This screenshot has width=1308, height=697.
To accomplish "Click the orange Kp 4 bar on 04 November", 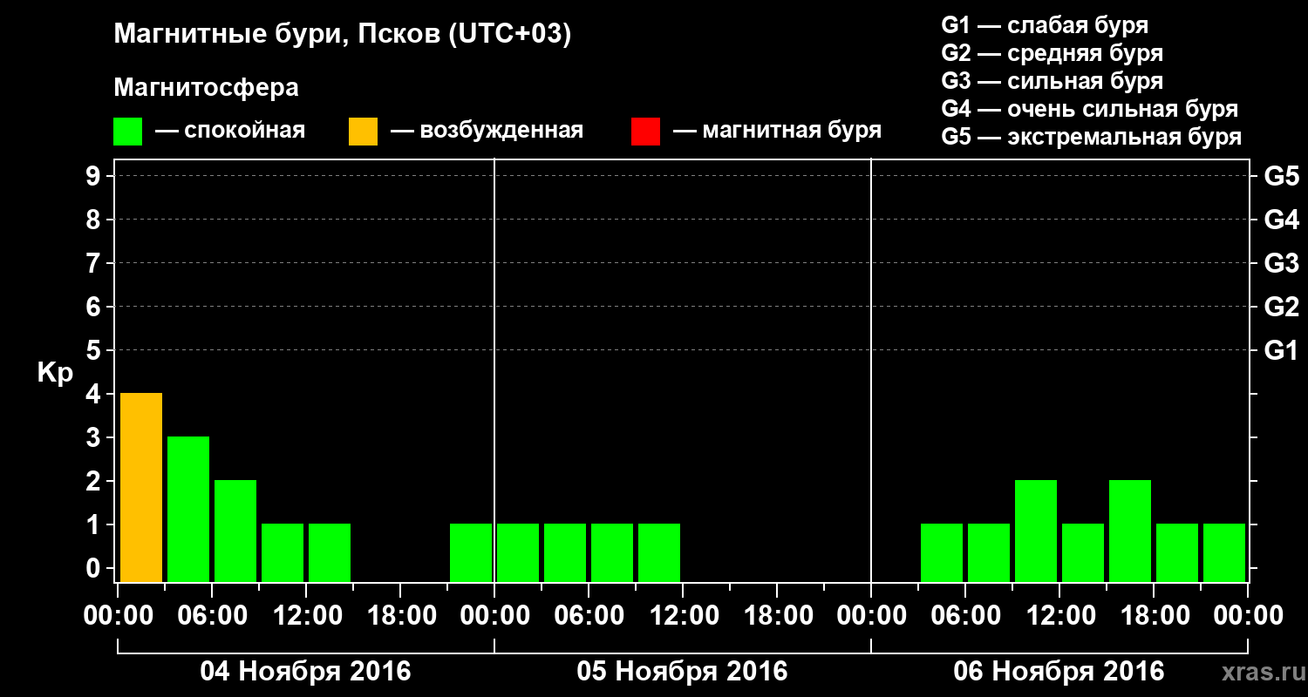I will pyautogui.click(x=141, y=487).
